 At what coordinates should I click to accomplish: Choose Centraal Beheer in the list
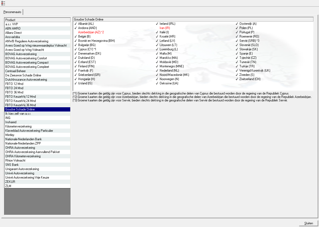(x=37, y=71)
